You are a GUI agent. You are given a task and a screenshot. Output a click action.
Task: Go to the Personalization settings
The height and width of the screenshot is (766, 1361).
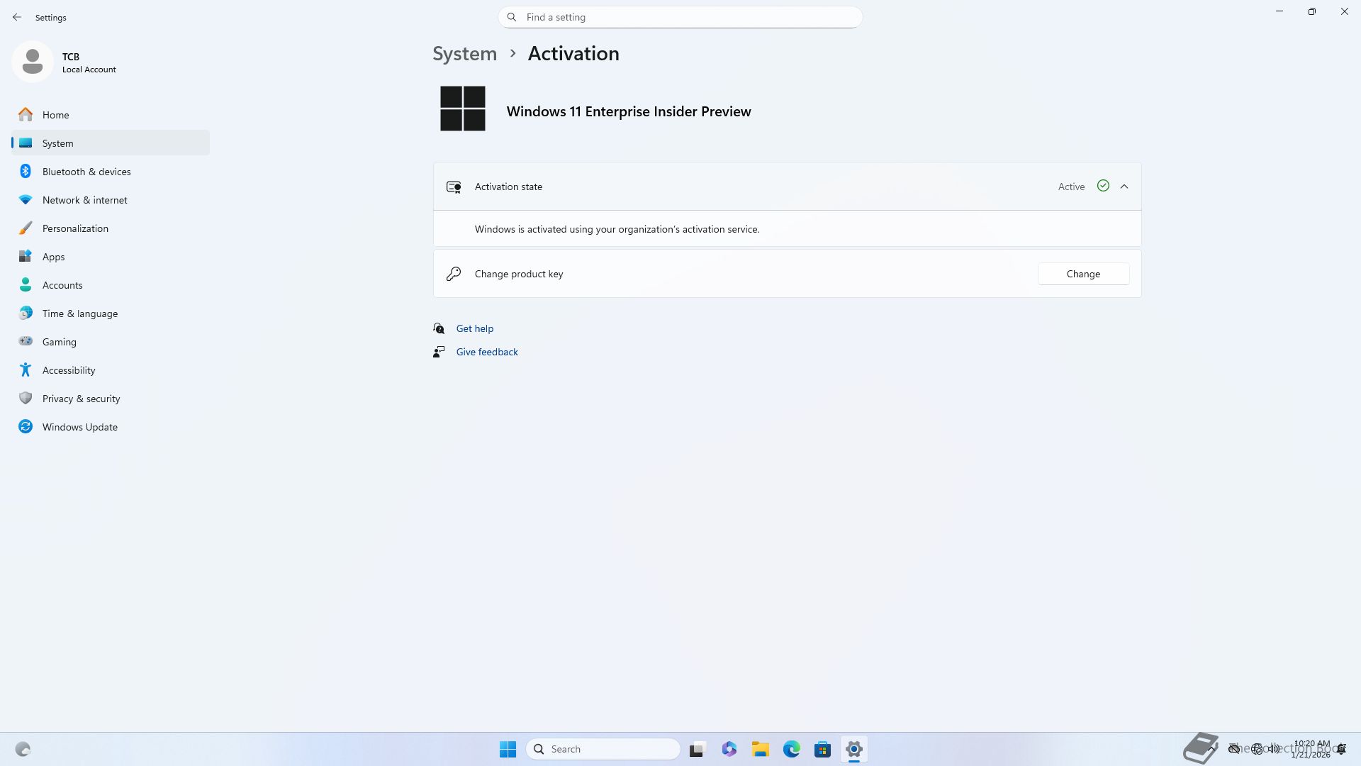75,228
